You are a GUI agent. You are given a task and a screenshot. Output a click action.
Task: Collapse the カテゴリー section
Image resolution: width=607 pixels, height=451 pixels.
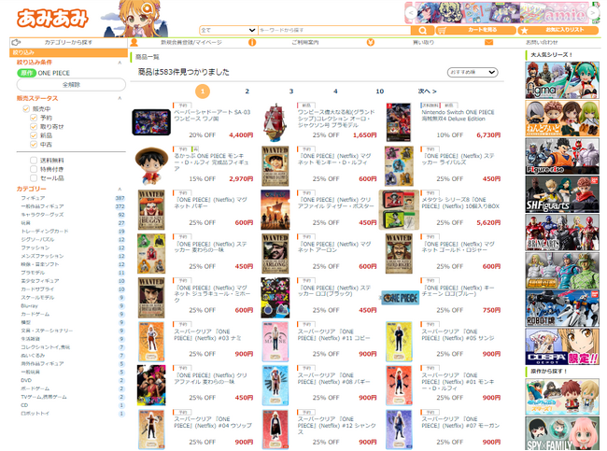[x=120, y=190]
